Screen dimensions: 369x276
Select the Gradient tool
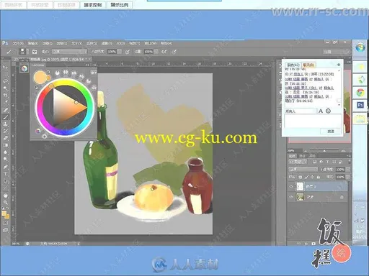5,145
